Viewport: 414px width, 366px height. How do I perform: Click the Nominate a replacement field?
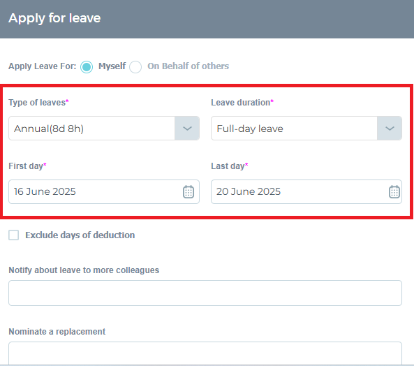point(205,353)
